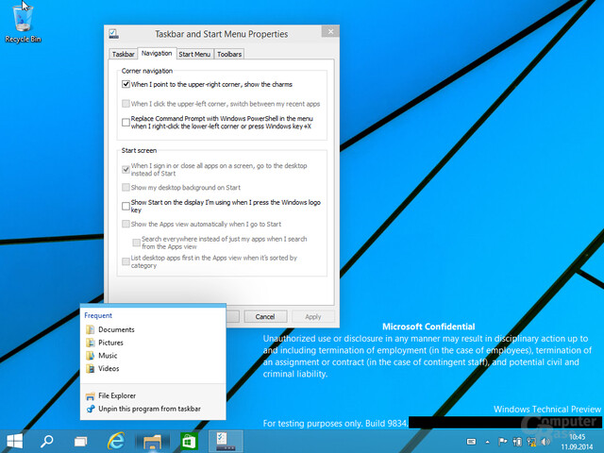Image resolution: width=604 pixels, height=453 pixels.
Task: Launch Internet Explorer from taskbar
Action: (115, 441)
